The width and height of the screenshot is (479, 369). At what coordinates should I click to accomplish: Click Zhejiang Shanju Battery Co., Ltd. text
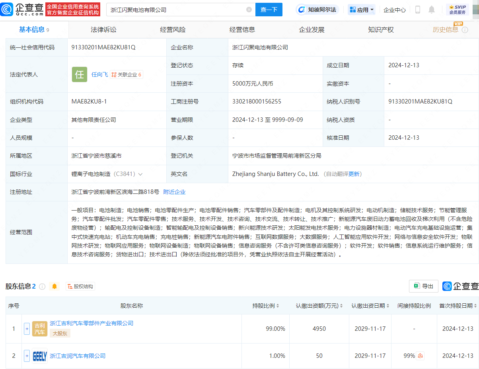(276, 174)
